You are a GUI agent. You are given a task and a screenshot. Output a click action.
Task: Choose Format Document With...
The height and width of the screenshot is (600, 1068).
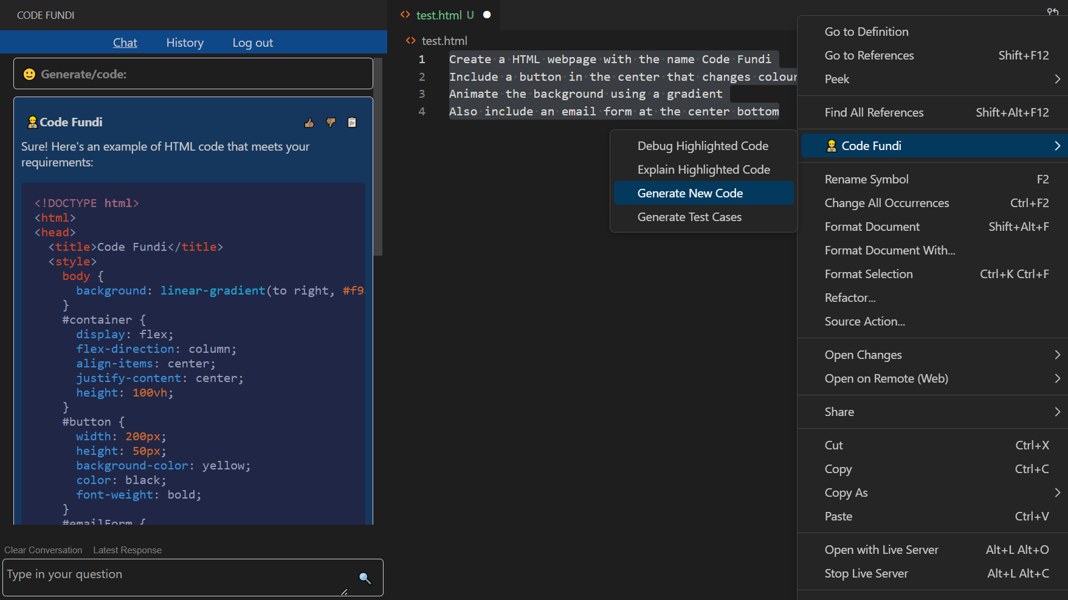pyautogui.click(x=934, y=250)
